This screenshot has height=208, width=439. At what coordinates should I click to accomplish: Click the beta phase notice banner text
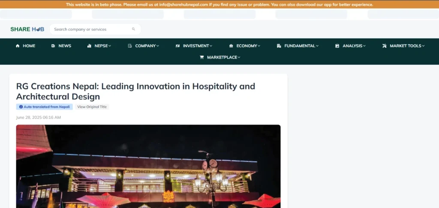[x=219, y=4]
